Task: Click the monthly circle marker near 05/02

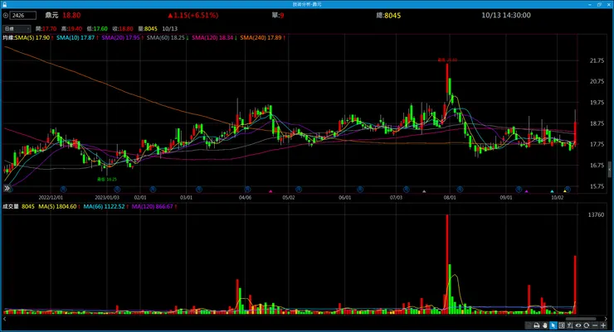Action: 299,190
